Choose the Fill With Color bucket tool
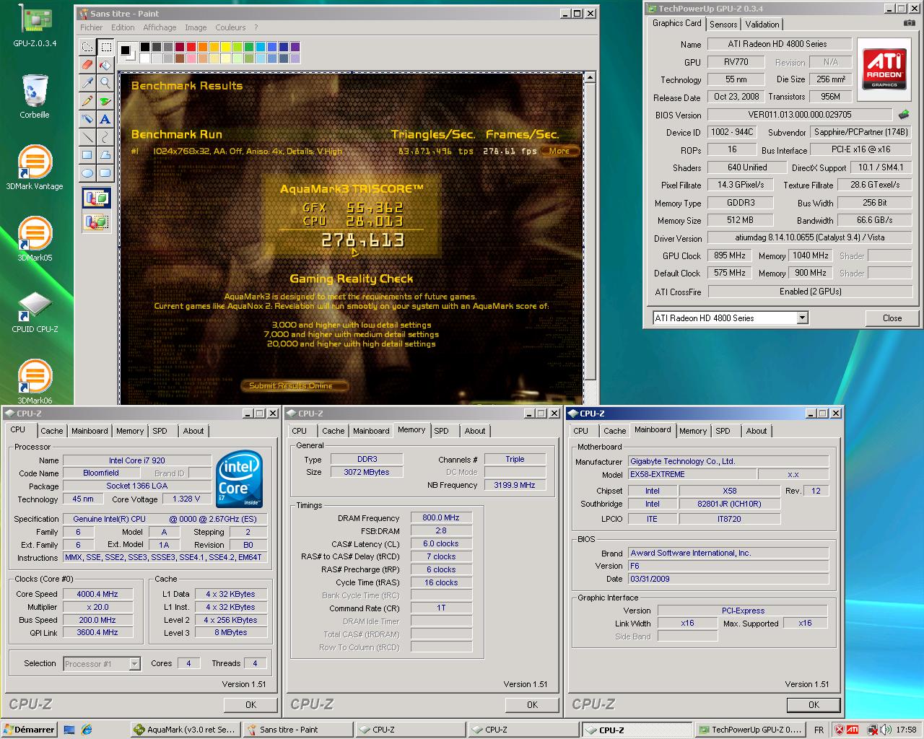Viewport: 924px width, 739px height. [105, 65]
